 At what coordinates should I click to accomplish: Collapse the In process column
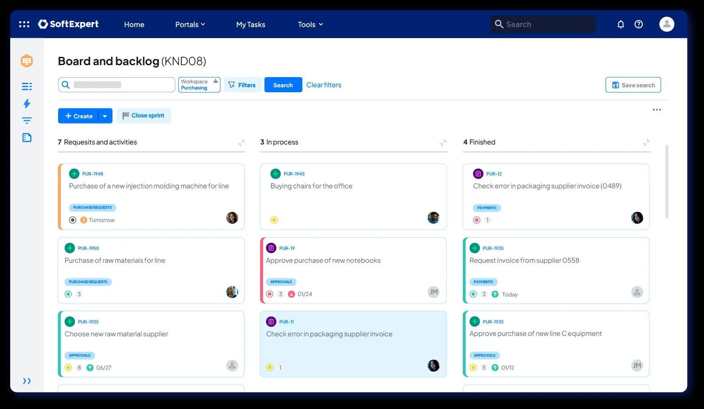(x=443, y=142)
